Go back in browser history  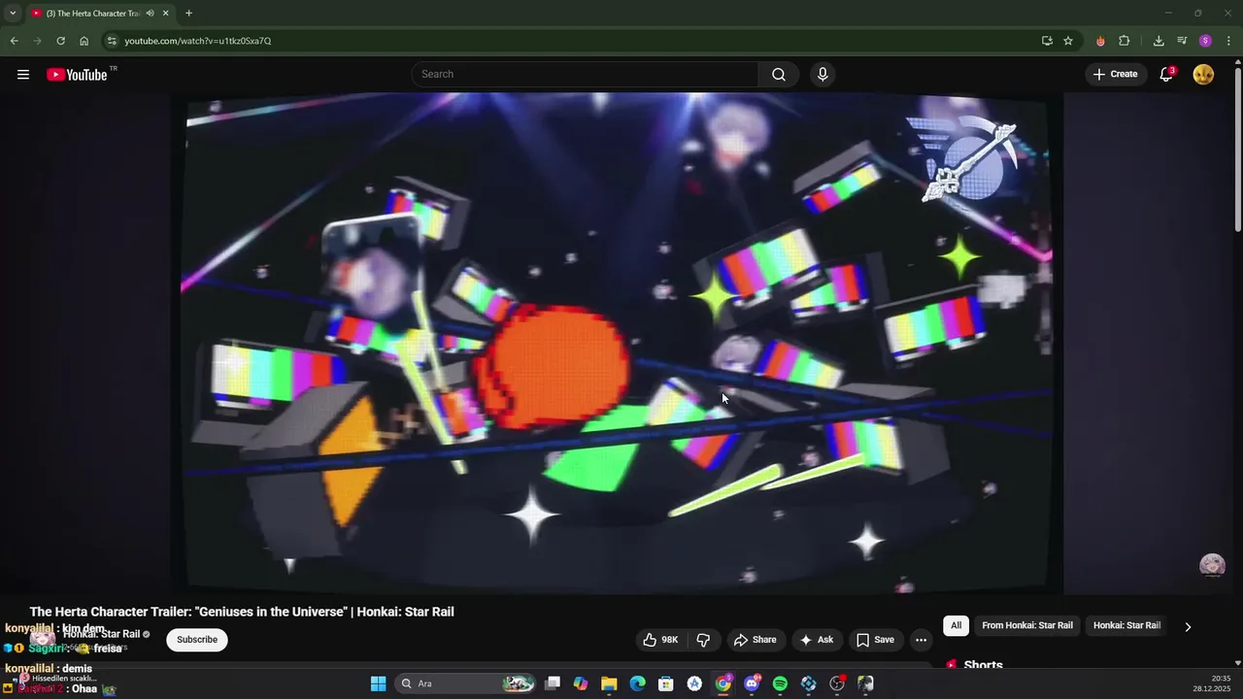(14, 41)
